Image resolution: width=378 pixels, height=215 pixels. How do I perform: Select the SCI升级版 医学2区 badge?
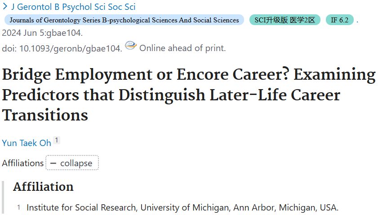point(285,20)
